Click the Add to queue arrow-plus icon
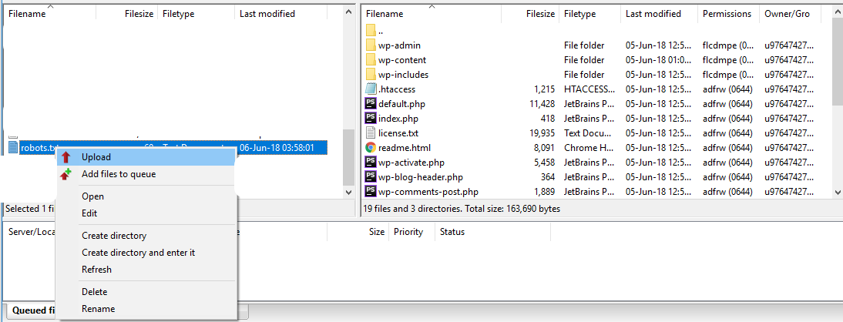843x322 pixels. pos(65,174)
